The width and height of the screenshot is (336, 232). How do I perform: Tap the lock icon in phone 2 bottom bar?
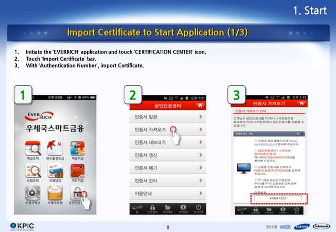tap(152, 207)
